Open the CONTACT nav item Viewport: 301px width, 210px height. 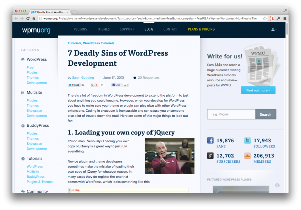(x=171, y=29)
